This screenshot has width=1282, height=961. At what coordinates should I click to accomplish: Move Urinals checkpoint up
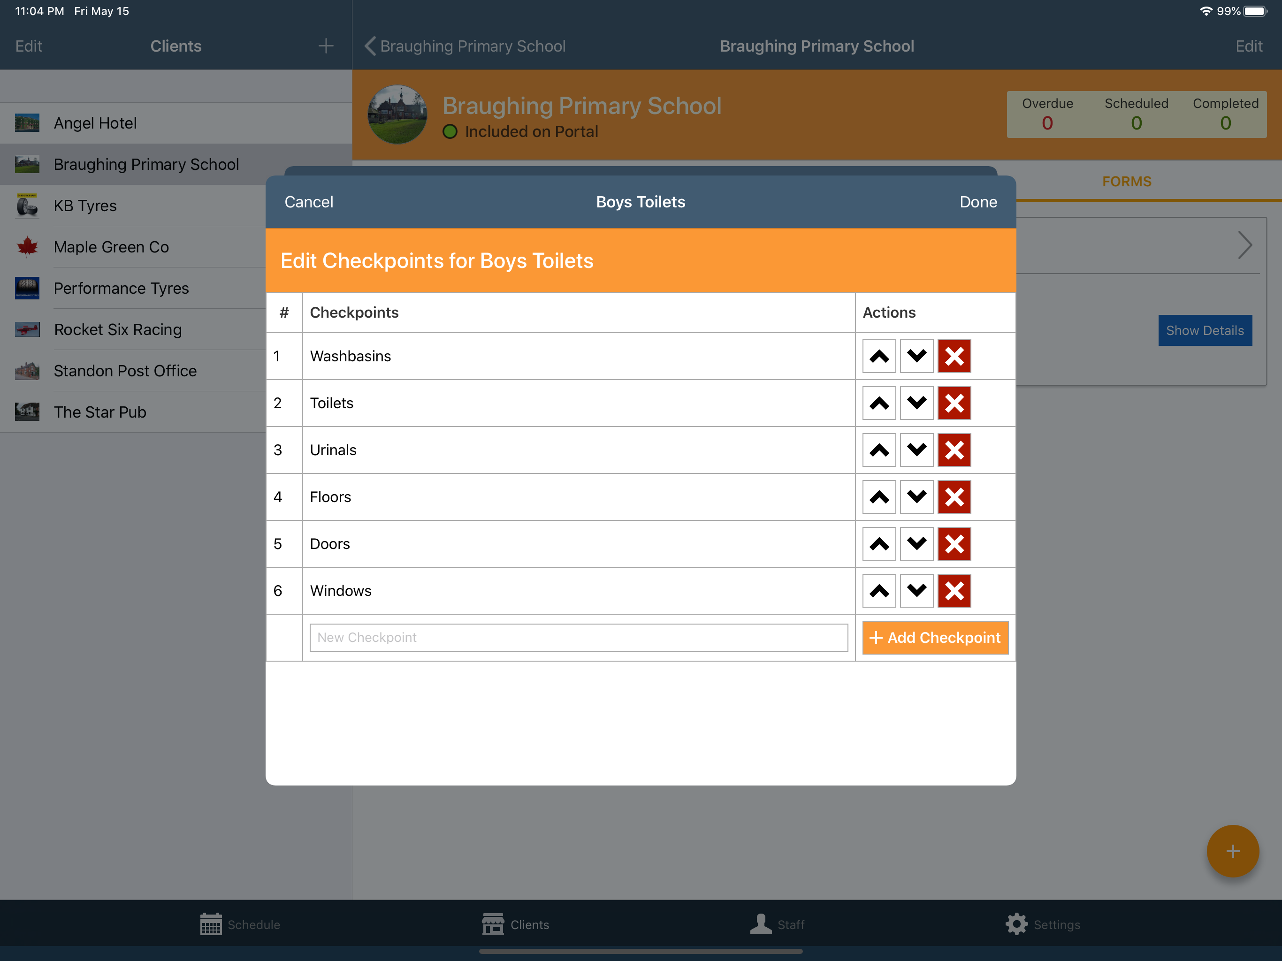[878, 450]
